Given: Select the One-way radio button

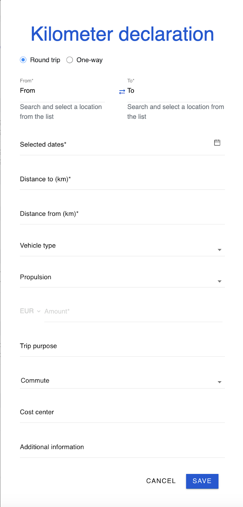Looking at the screenshot, I should (70, 60).
